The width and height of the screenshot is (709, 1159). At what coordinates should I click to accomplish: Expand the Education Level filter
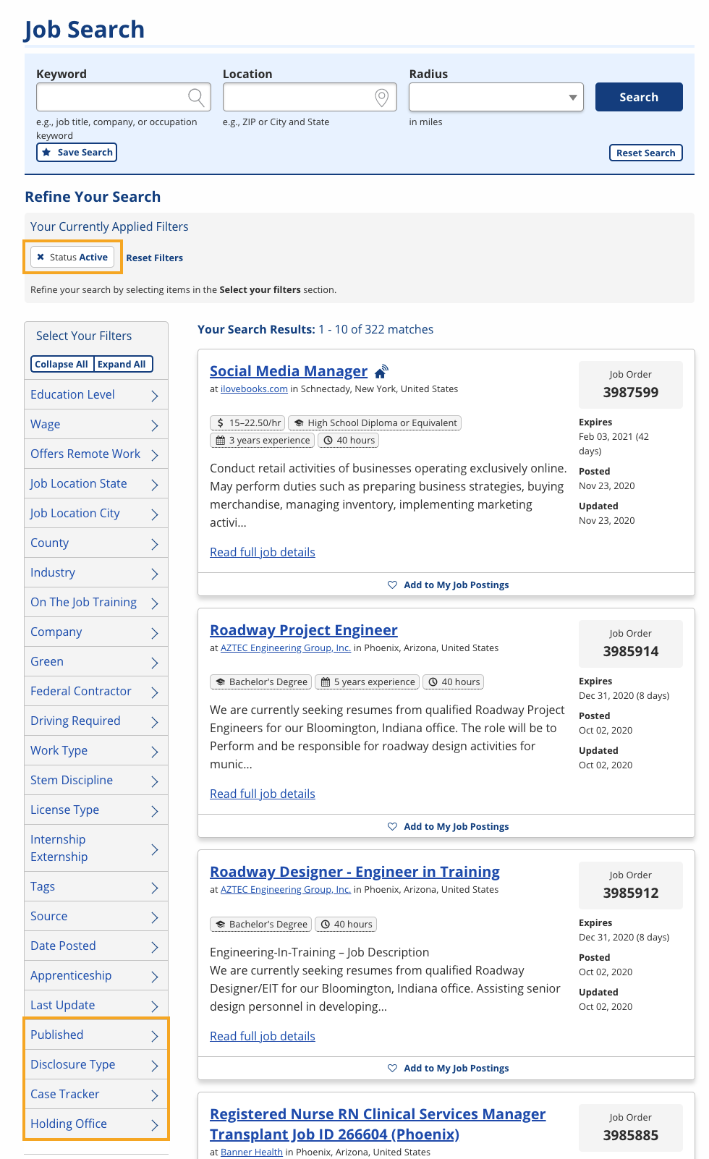tap(96, 395)
